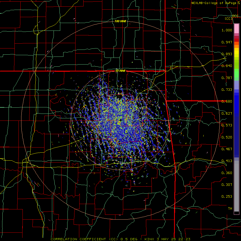The width and height of the screenshot is (241, 241).
Task: Click the 0.680 scale value
Action: 227,101
